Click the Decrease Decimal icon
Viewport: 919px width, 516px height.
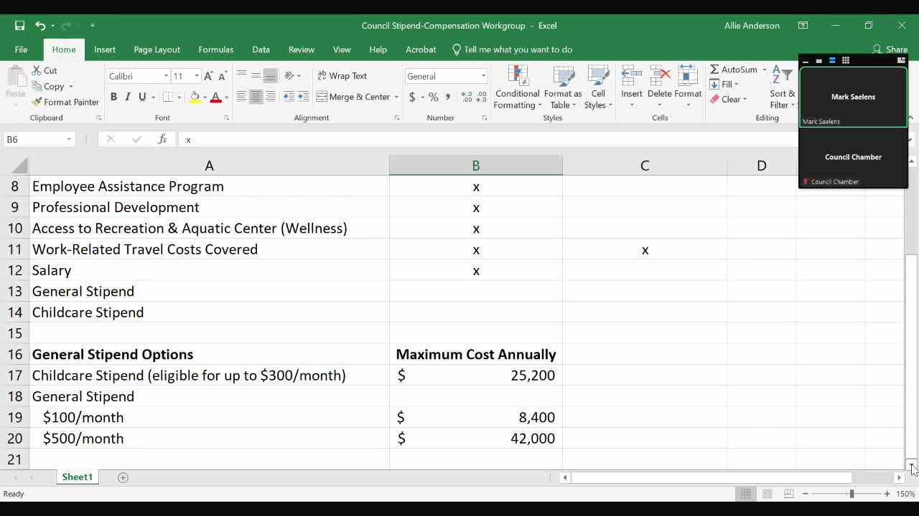(481, 97)
